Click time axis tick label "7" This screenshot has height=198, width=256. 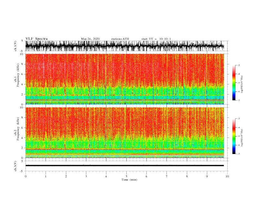point(167,176)
